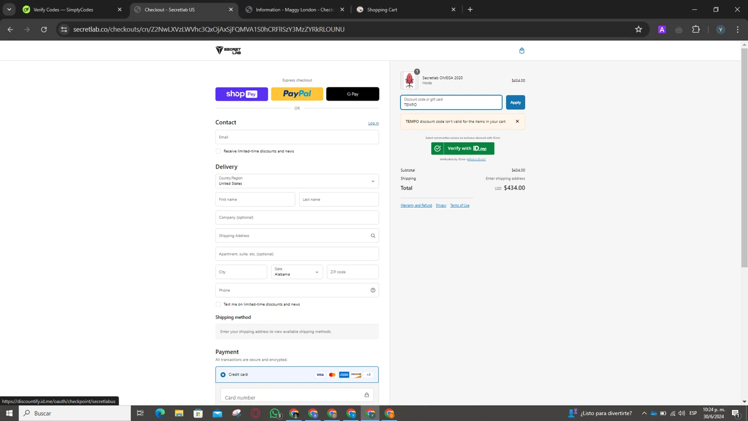The height and width of the screenshot is (421, 748).
Task: Click the Card number field
Action: (297, 396)
